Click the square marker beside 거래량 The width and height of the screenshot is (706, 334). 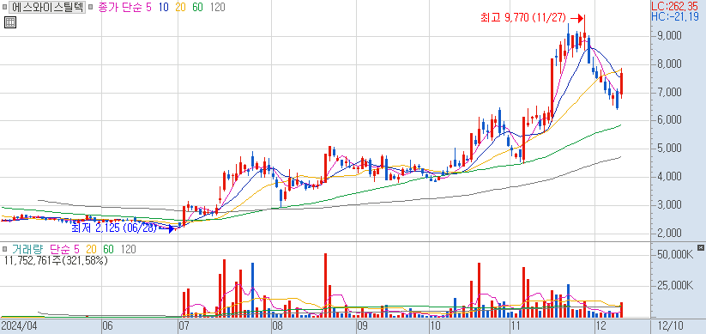click(4, 249)
